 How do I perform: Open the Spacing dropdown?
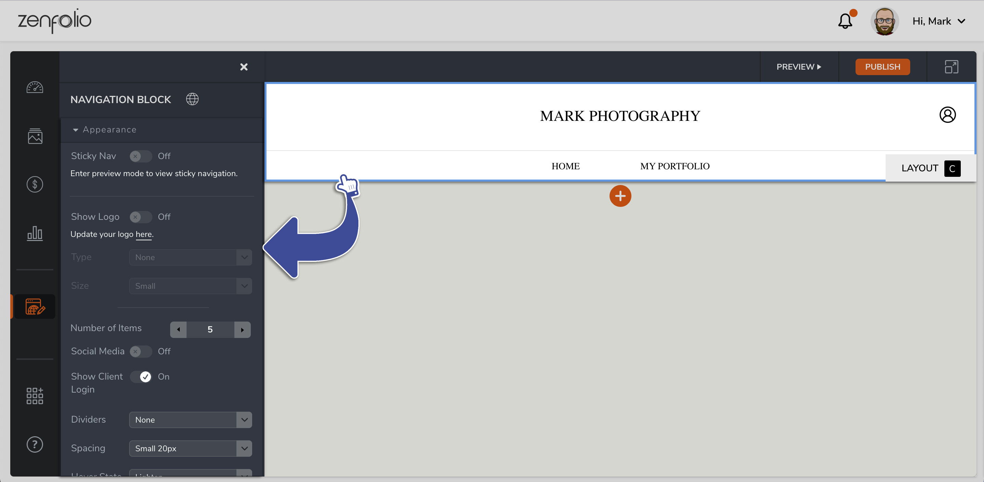coord(190,449)
